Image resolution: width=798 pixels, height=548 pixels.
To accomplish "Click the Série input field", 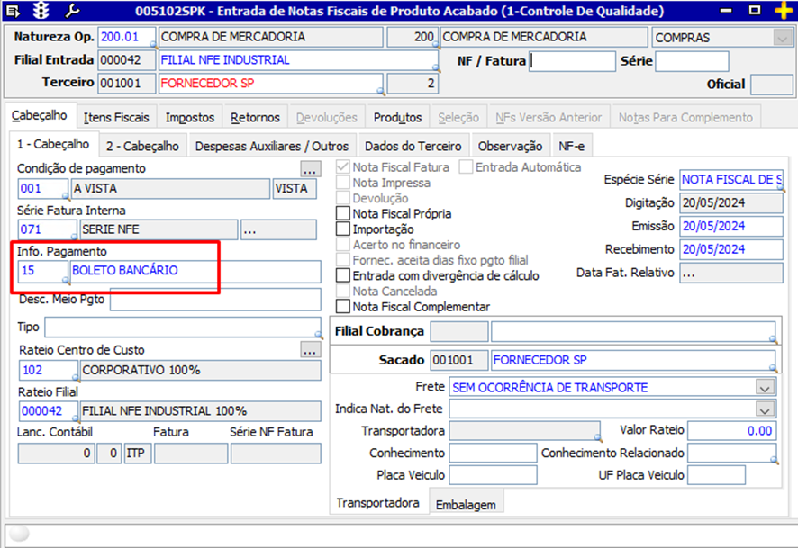I will click(x=692, y=61).
